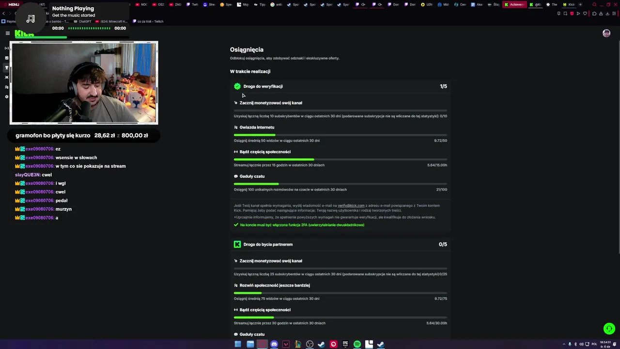
Task: Switch to the NOC YouTube tab
Action: click(x=142, y=4)
